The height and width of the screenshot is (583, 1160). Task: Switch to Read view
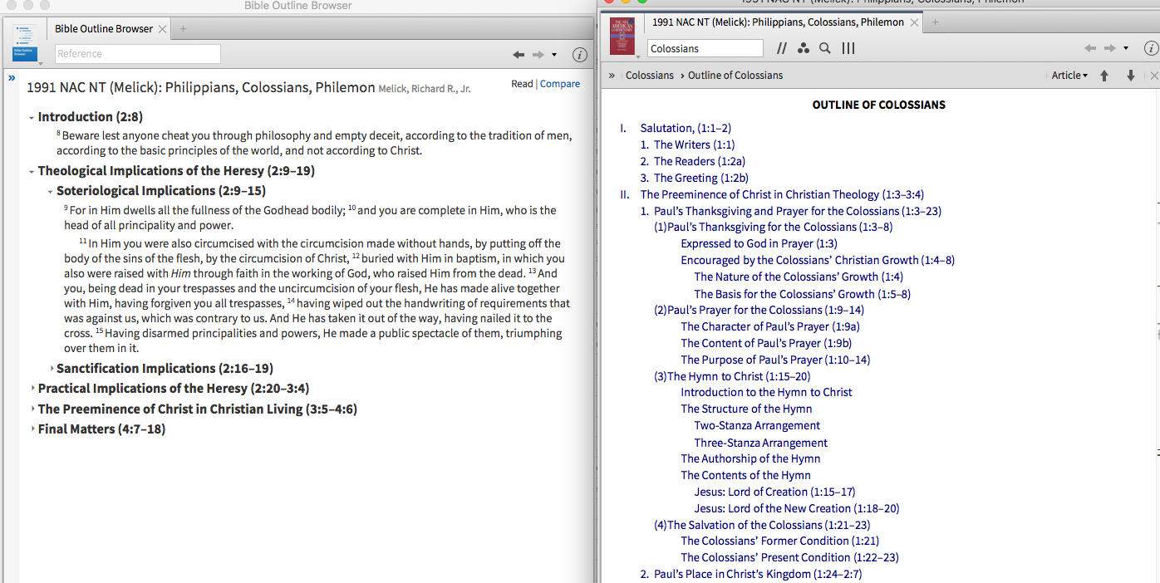522,84
